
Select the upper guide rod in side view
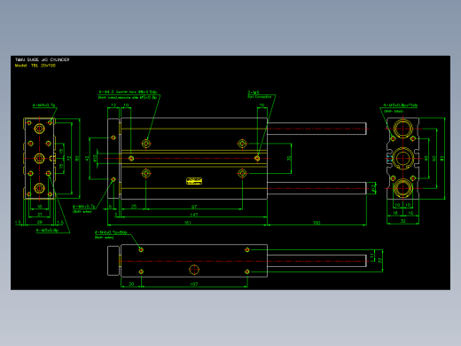point(316,129)
